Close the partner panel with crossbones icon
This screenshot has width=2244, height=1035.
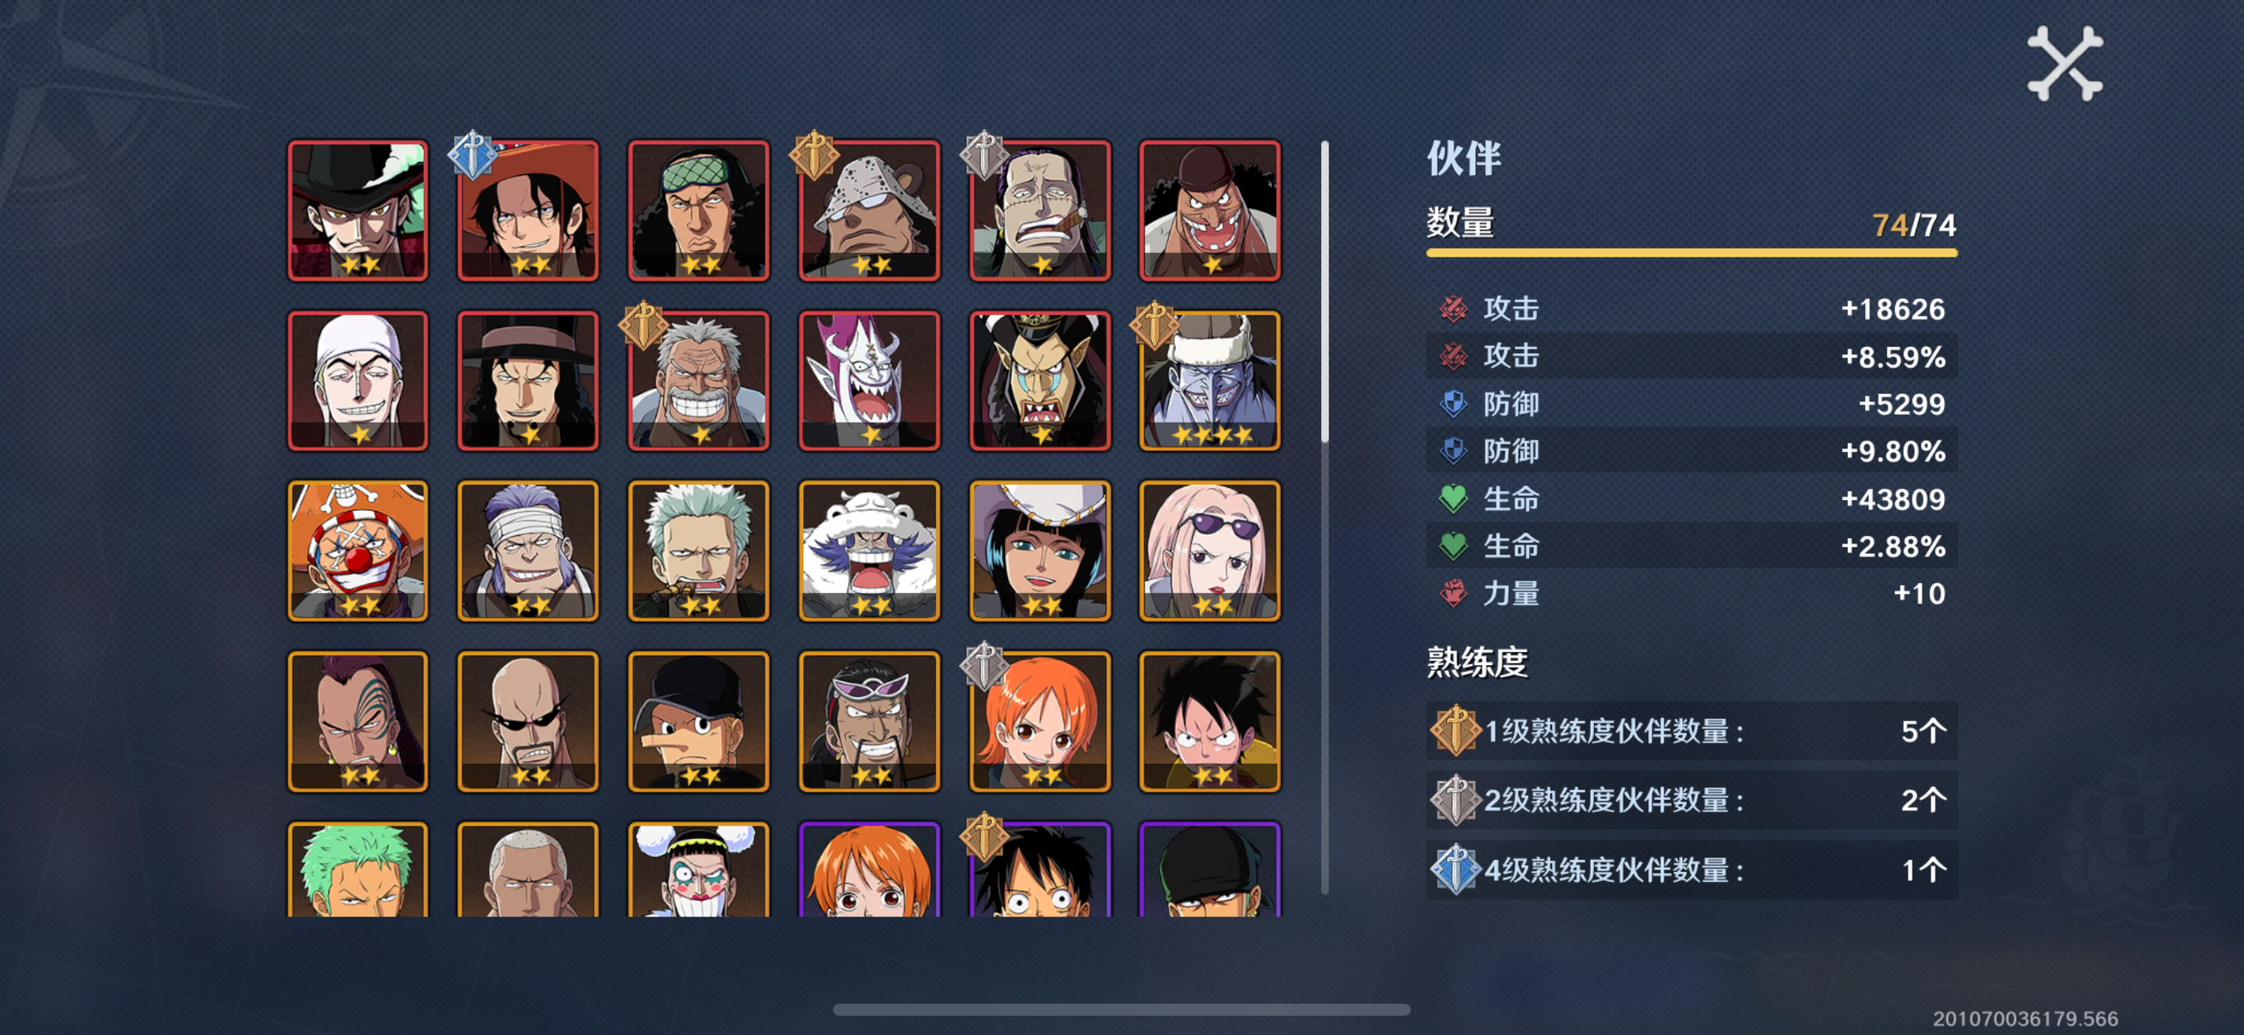coord(2064,63)
